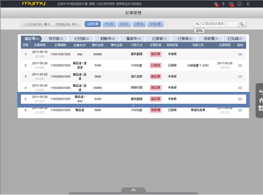Viewport: 263px width, 195px height.
Task: Click the pink status badge in row 4
Action: 155,88
